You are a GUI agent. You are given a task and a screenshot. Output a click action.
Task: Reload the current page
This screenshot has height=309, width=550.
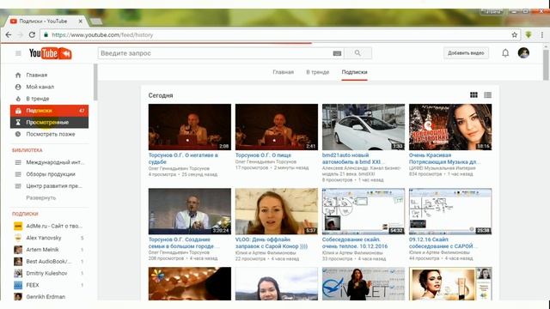click(32, 34)
